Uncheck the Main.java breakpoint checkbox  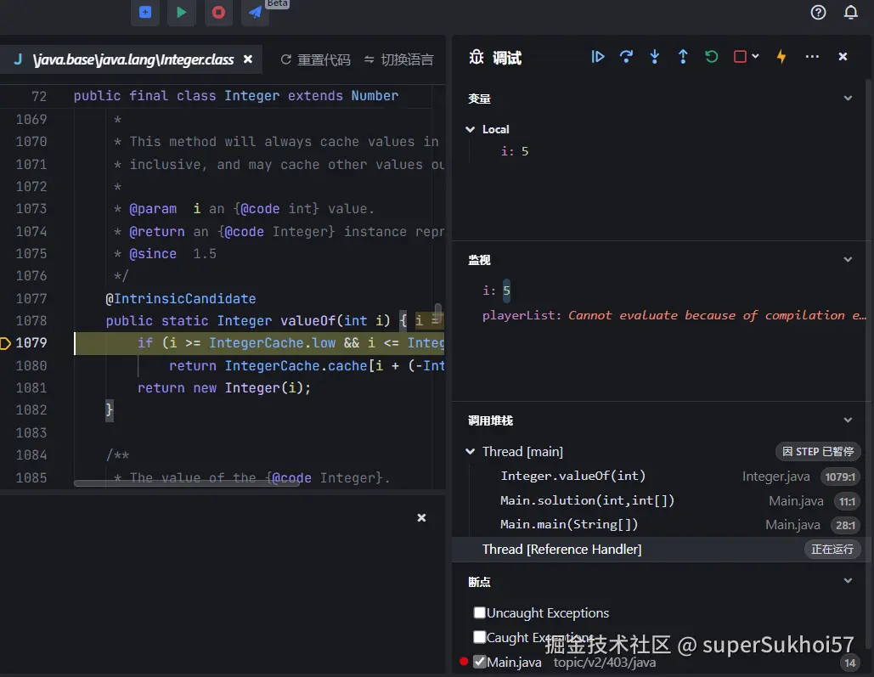point(479,662)
